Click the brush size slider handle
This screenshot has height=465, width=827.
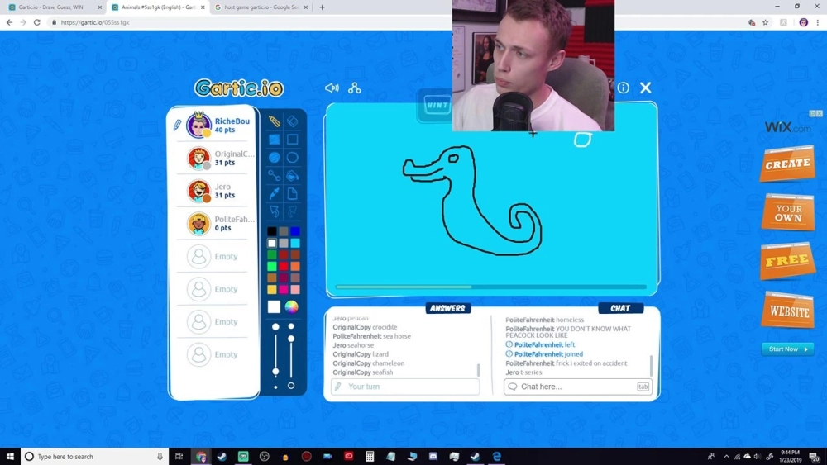pyautogui.click(x=275, y=372)
